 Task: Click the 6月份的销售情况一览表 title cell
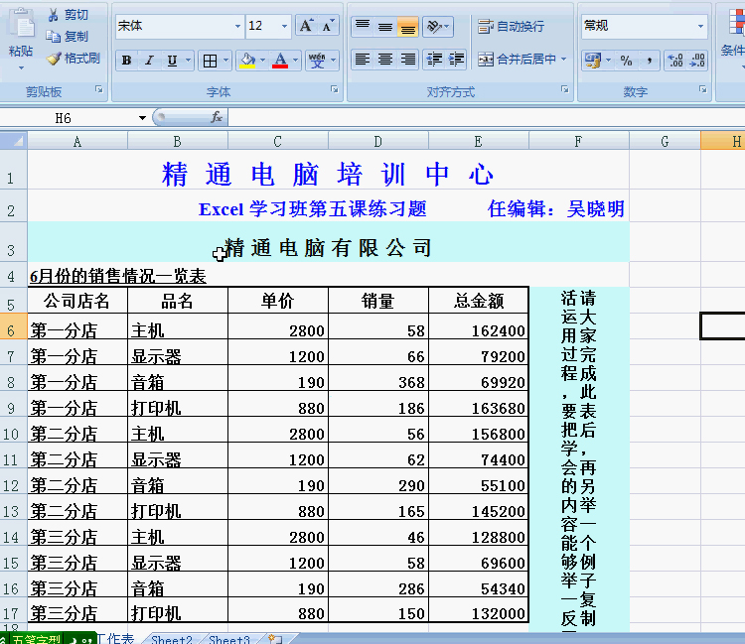pos(118,276)
